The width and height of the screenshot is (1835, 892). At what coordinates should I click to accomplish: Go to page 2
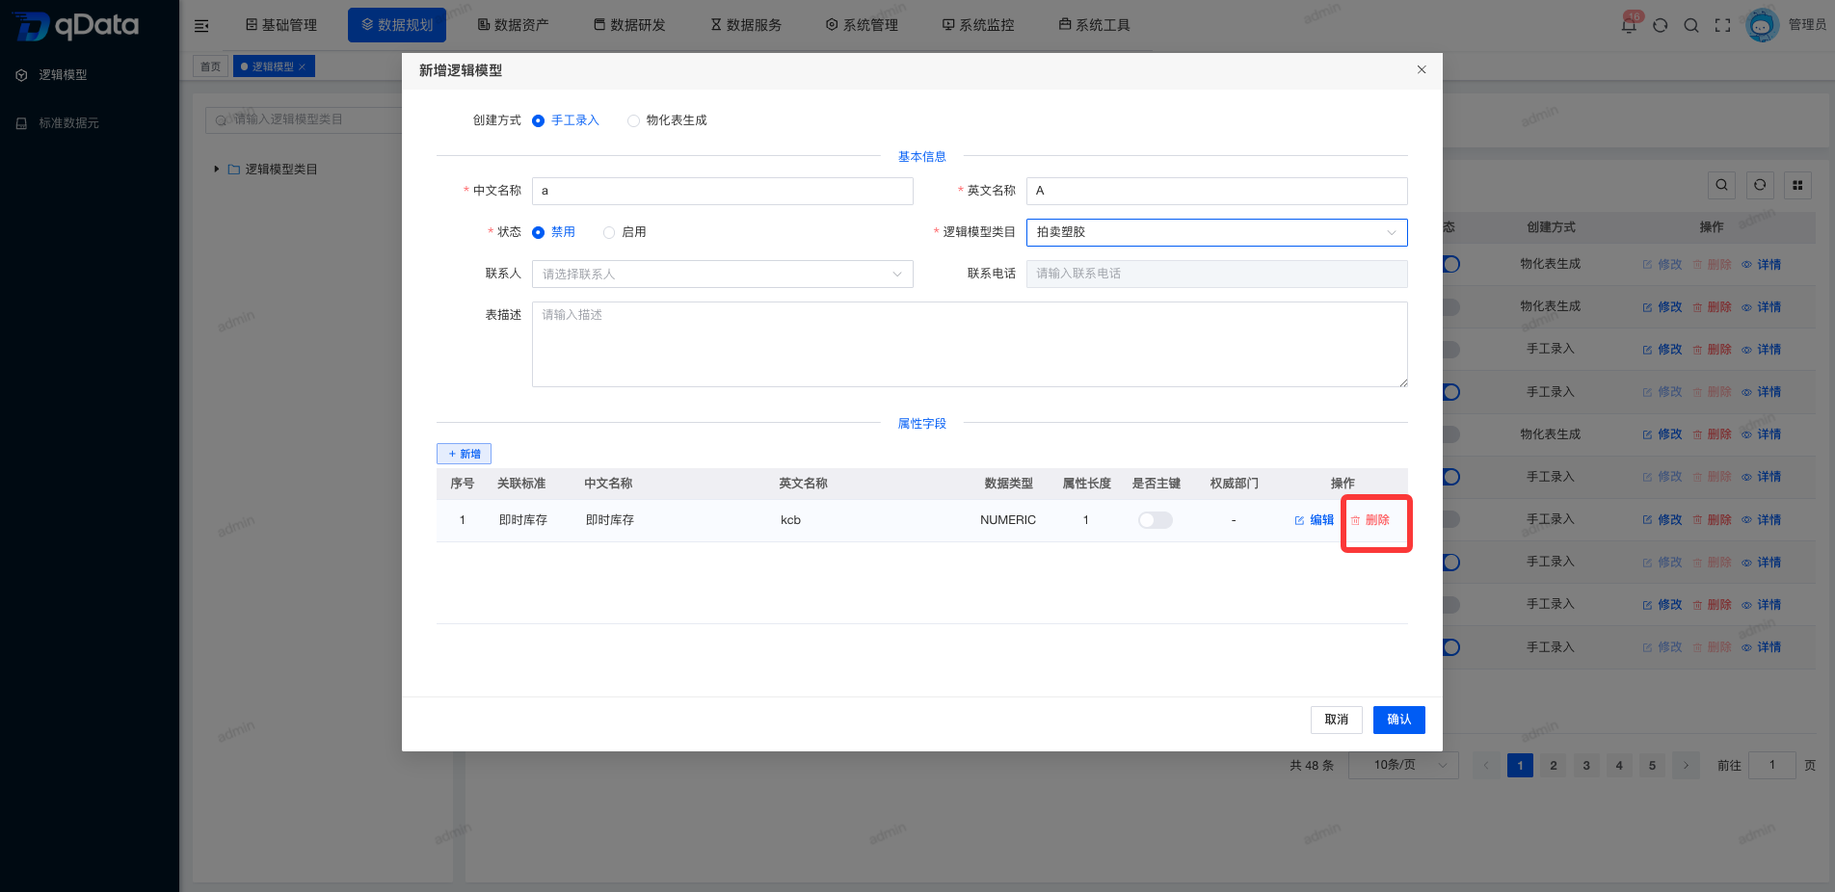[1553, 766]
